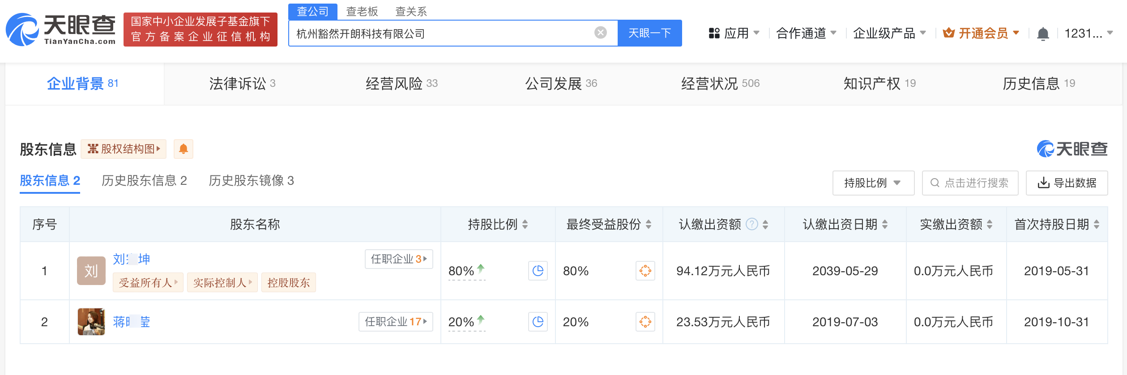Image resolution: width=1127 pixels, height=375 pixels.
Task: Sort by 实缴出资额 column arrows
Action: 990,224
